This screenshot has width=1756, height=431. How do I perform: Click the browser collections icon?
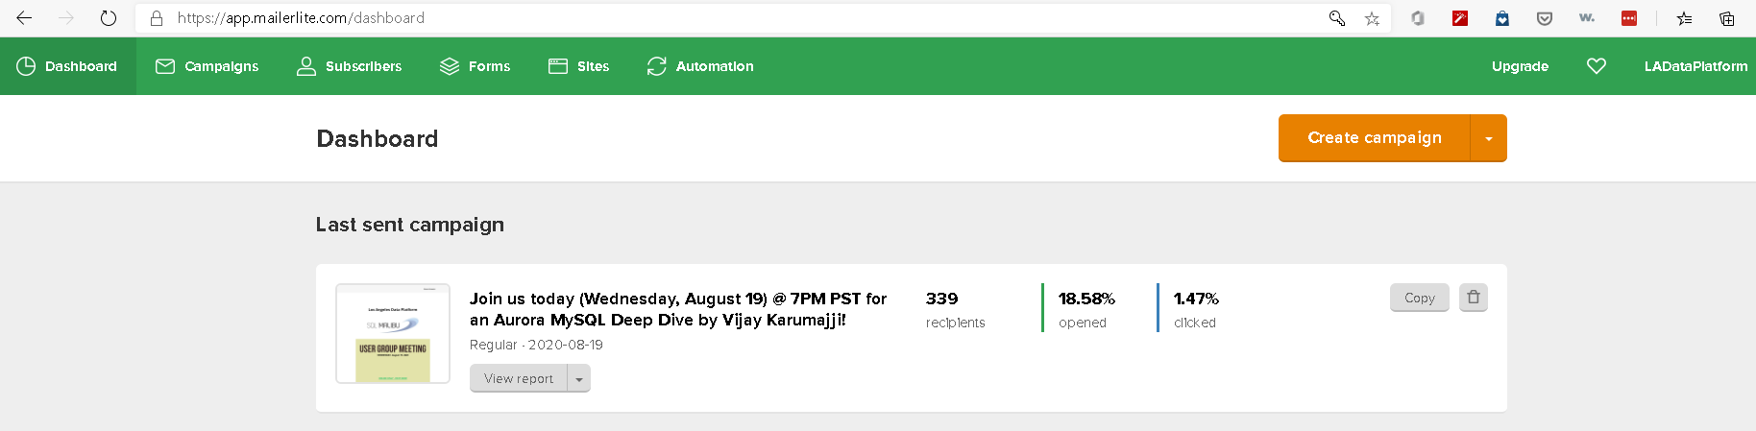coord(1726,18)
